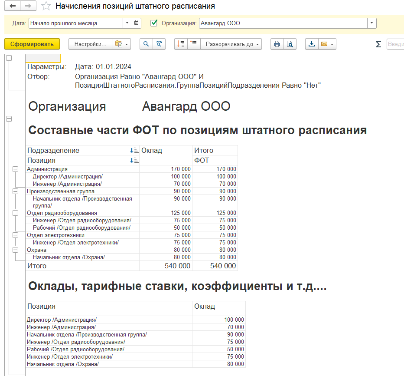This screenshot has width=404, height=376.
Task: Select Авангард ООО organization heading
Action: pyautogui.click(x=186, y=106)
